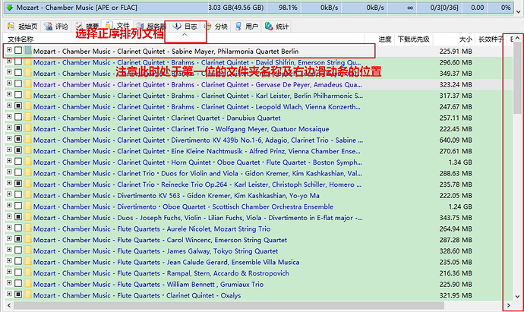The height and width of the screenshot is (312, 524).
Task: Switch to the 分块 tab
Action: (x=216, y=27)
